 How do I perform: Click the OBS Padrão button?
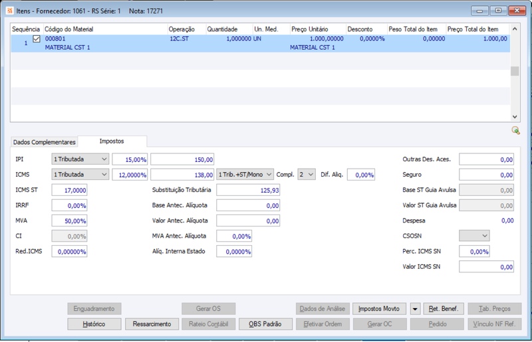coord(265,324)
